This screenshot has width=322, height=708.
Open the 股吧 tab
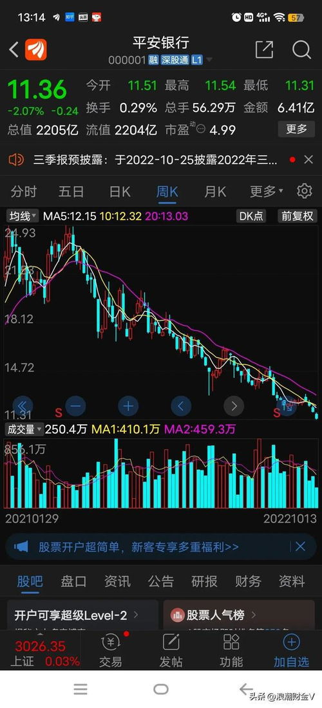coord(30,581)
